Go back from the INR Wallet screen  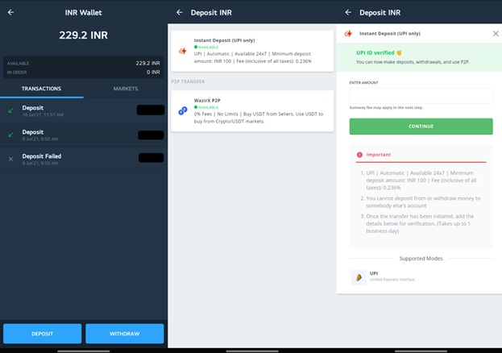[10, 12]
